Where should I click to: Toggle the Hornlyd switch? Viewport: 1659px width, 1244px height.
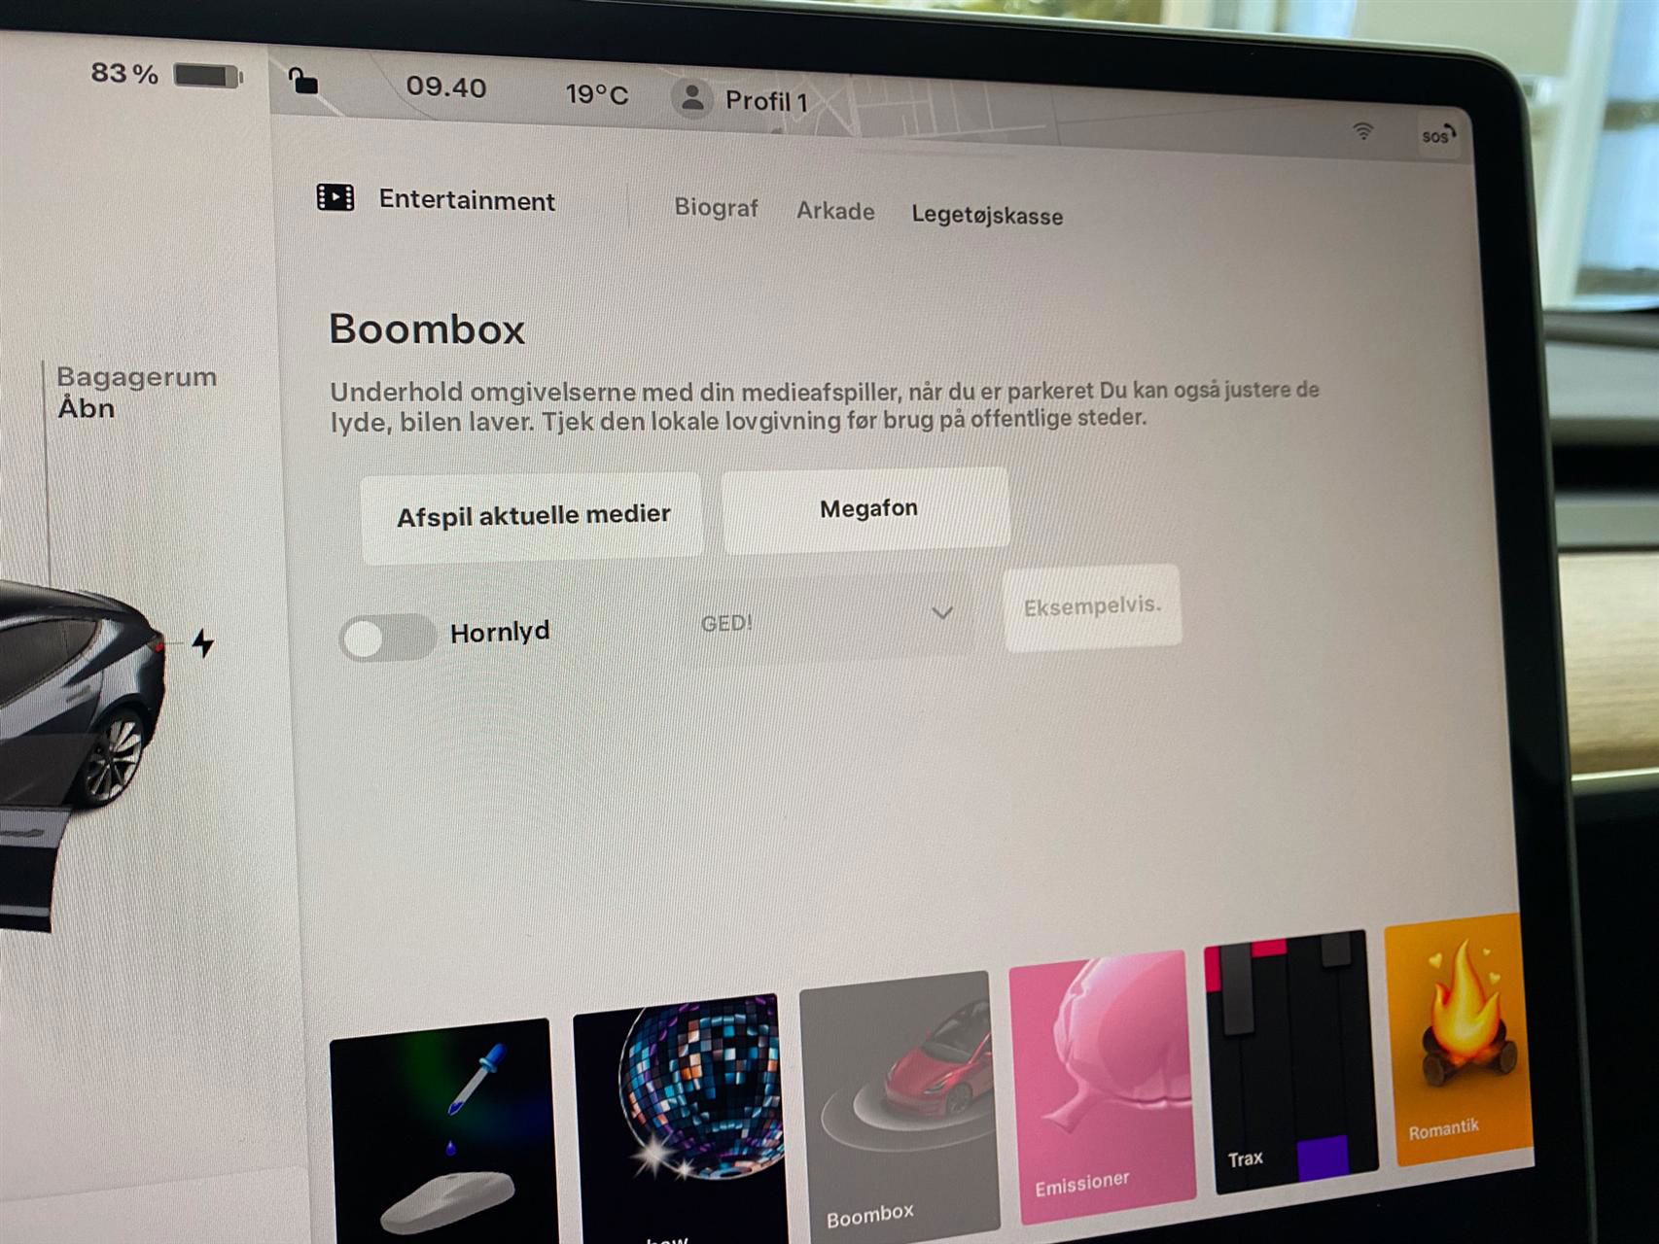pyautogui.click(x=387, y=638)
